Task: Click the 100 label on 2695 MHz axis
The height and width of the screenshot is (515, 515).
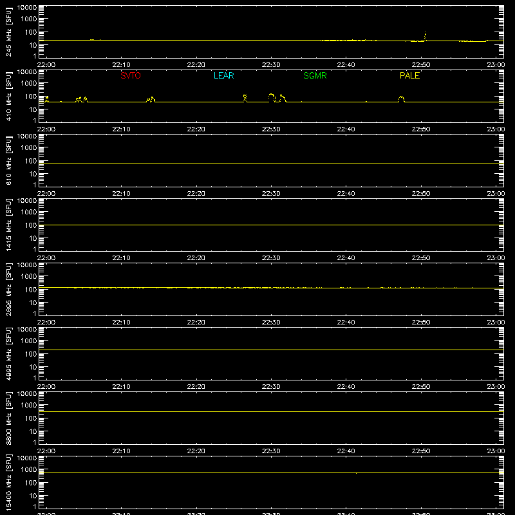Action: tap(31, 290)
